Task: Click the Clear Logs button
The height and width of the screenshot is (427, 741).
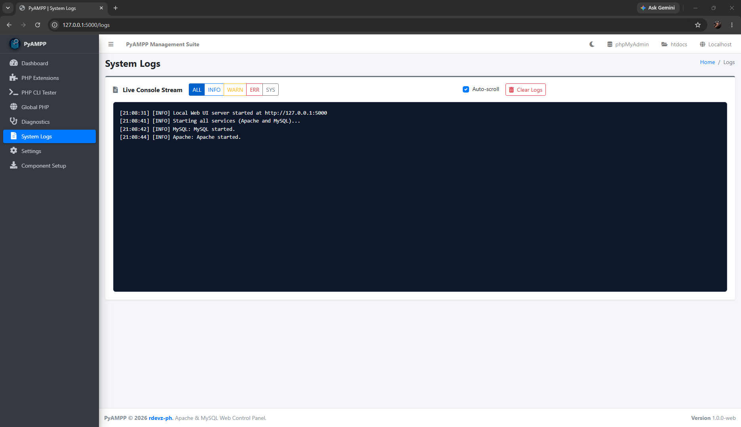Action: pyautogui.click(x=525, y=90)
